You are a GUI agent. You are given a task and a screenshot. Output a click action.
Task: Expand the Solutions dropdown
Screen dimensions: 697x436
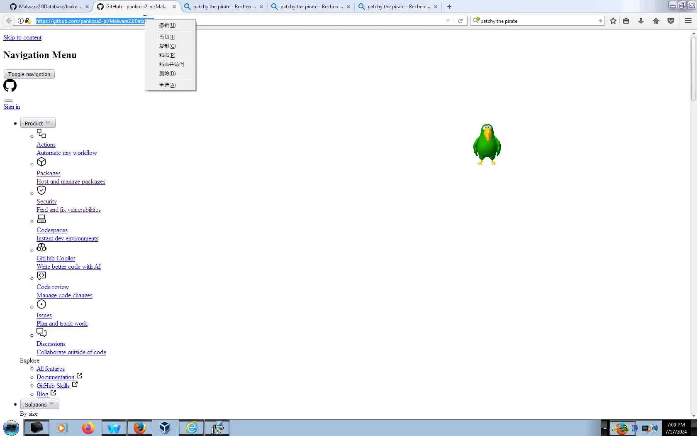tap(40, 404)
